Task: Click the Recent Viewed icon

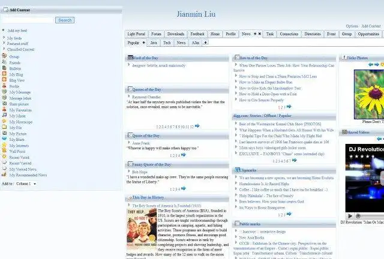Action: (x=4, y=162)
